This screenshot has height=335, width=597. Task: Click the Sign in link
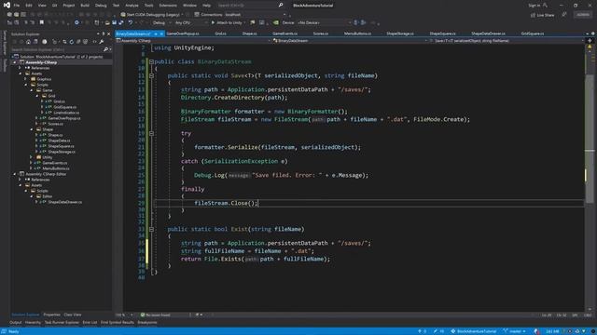tap(534, 6)
